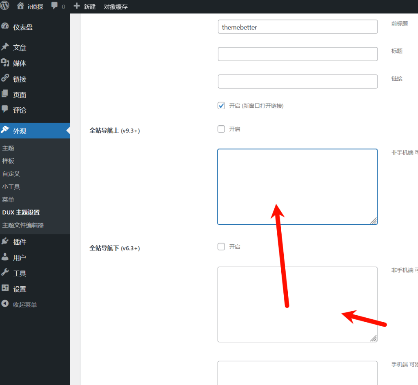The image size is (418, 385).
Task: Click the 插件 plugin icon in sidebar
Action: pyautogui.click(x=5, y=241)
